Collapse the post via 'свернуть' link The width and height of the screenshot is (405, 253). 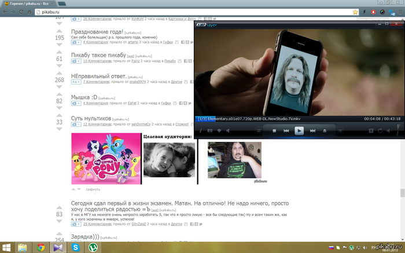point(93,189)
